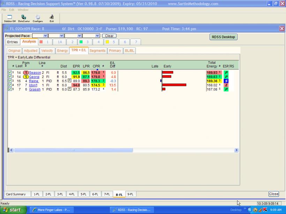286x214 pixels.
Task: Switch to More Finger Lakes taskbar window
Action: point(51,210)
